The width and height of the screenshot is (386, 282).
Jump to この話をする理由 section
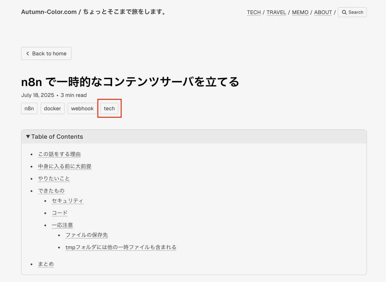59,154
